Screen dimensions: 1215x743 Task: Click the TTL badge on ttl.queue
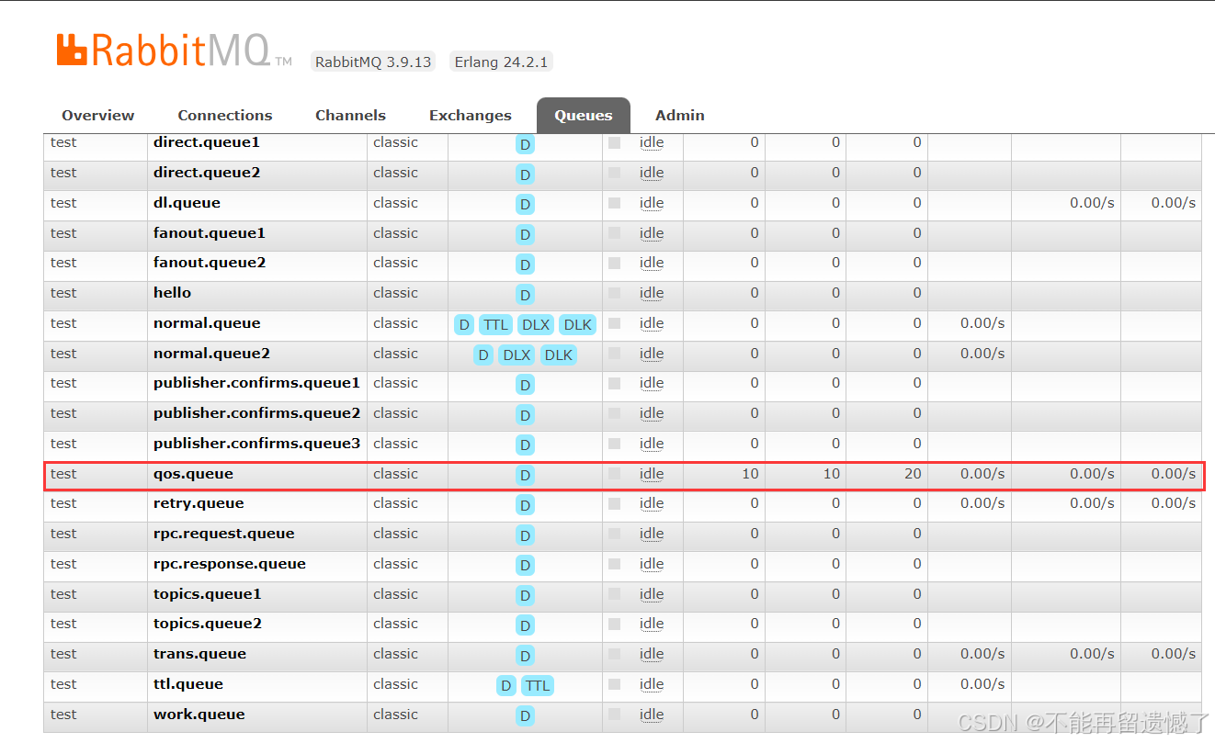(x=538, y=685)
